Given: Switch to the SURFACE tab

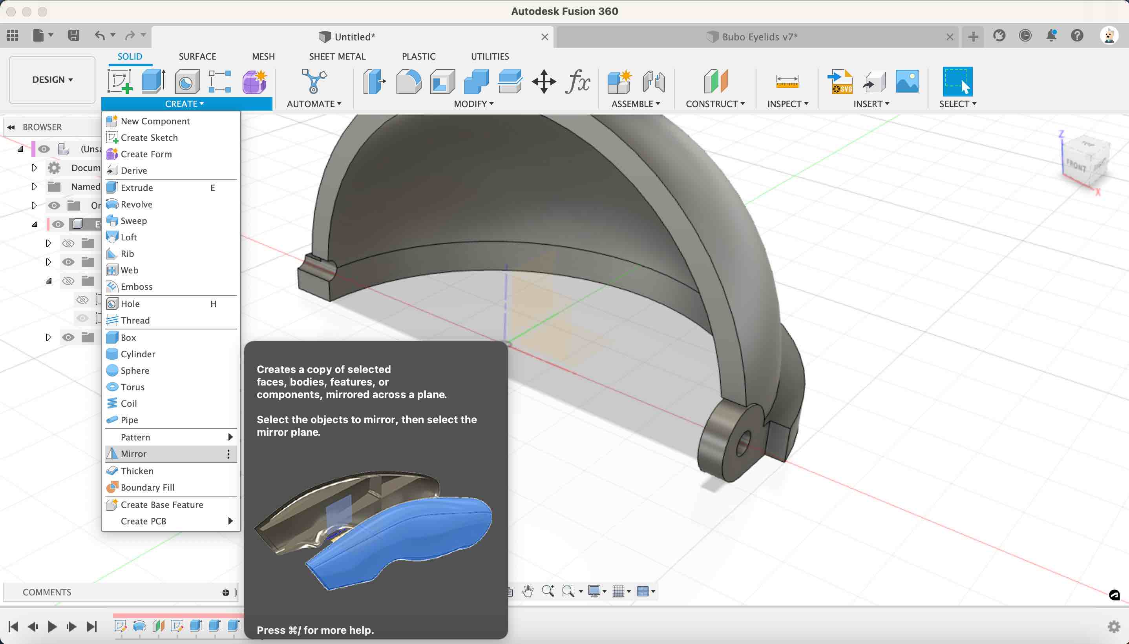Looking at the screenshot, I should [197, 56].
